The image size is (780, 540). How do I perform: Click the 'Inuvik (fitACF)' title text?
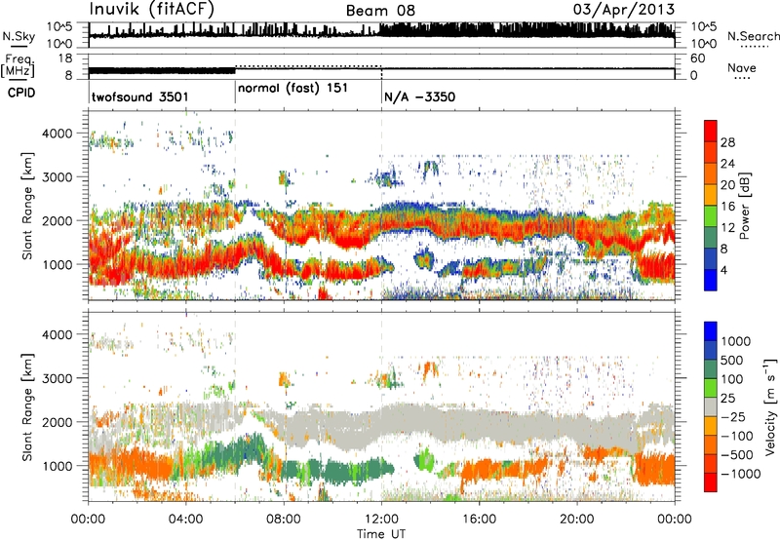coord(152,10)
